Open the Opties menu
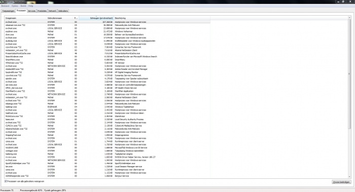This screenshot has height=192, width=355. point(15,6)
